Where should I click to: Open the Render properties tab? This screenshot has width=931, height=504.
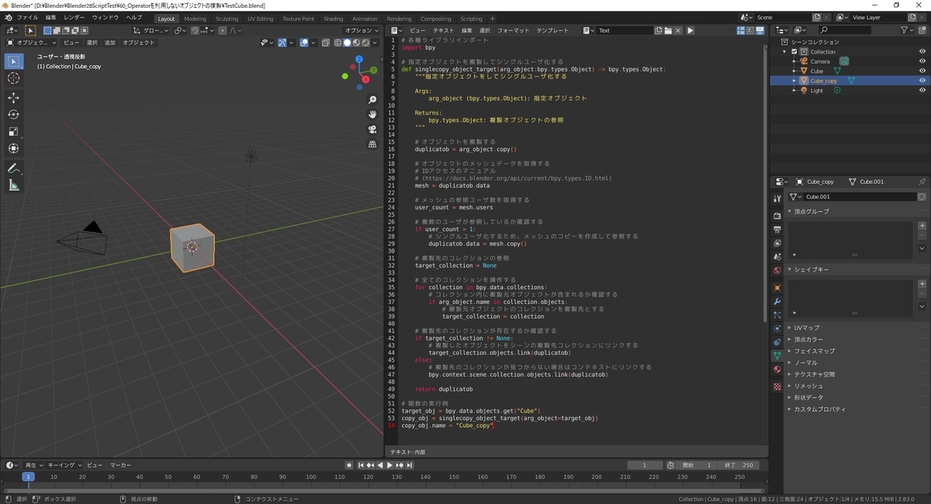click(x=777, y=216)
